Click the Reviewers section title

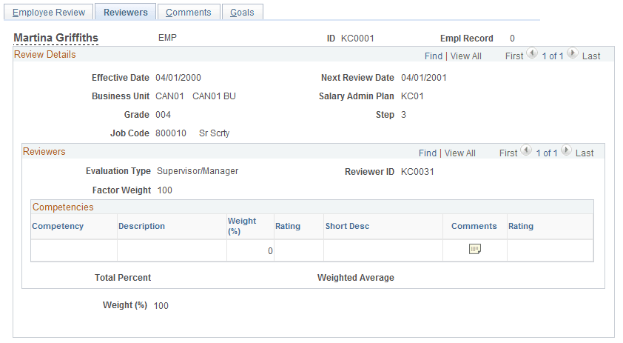point(44,152)
